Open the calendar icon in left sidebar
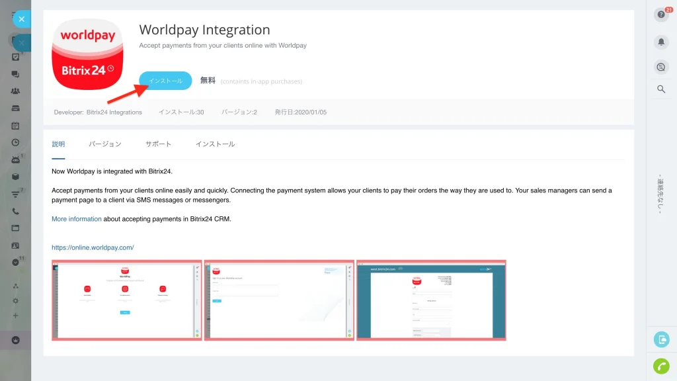This screenshot has width=677, height=381. point(16,126)
